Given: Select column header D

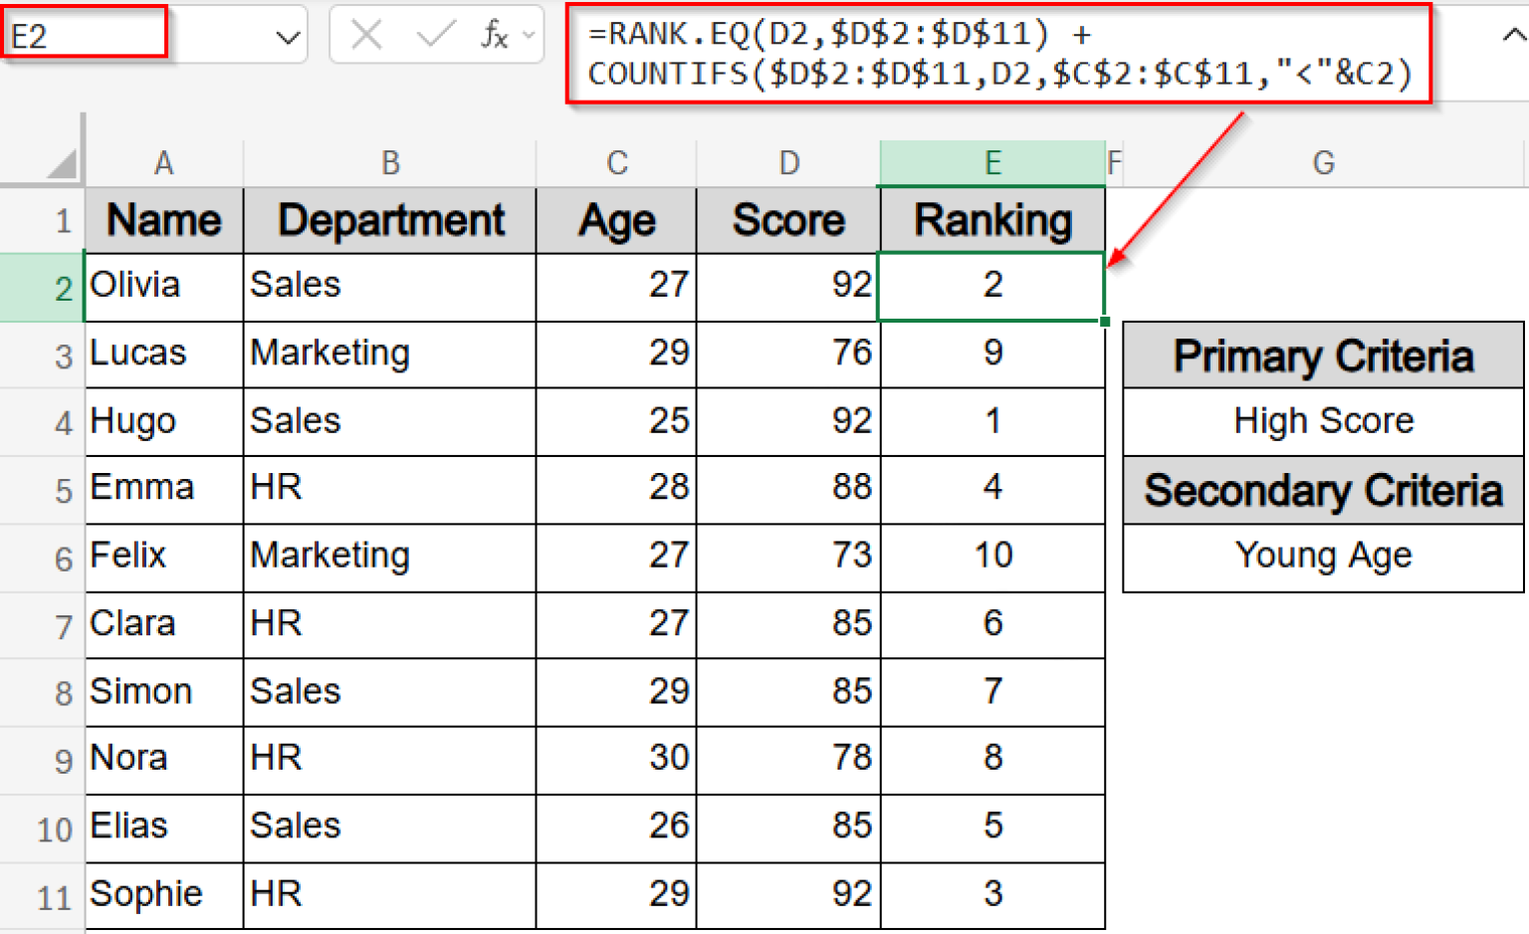Looking at the screenshot, I should pos(787,162).
